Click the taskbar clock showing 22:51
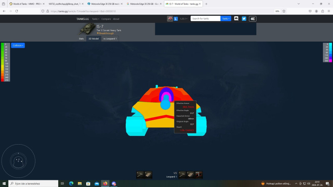333x187 pixels. click(317, 183)
